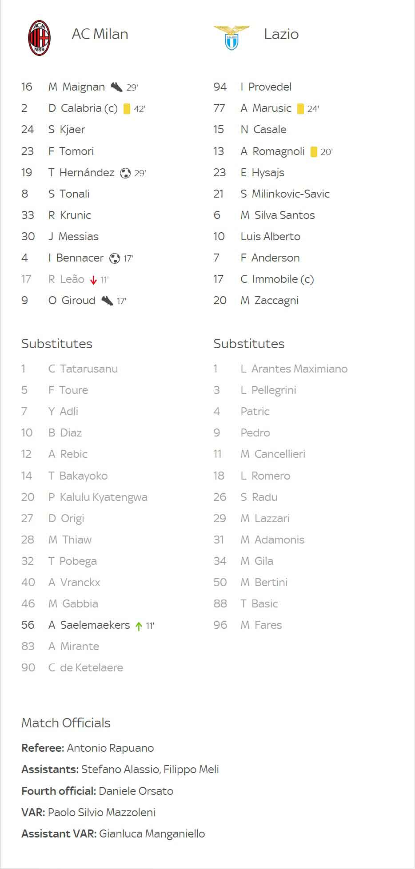
Task: Click Marusic's yellow card icon
Action: click(300, 109)
